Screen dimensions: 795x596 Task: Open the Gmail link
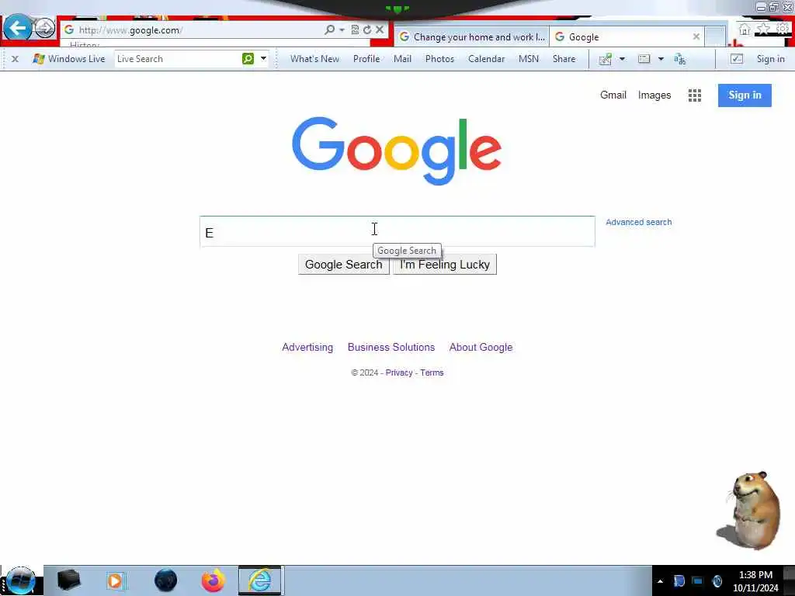tap(613, 95)
